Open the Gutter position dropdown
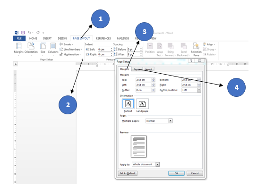The image size is (274, 188). [x=199, y=90]
